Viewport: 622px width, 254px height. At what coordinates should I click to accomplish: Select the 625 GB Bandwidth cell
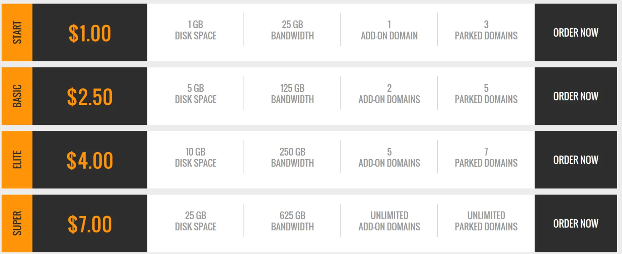pos(292,221)
